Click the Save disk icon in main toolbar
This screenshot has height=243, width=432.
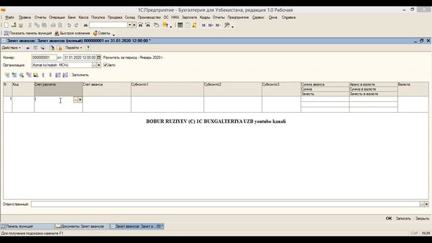click(x=21, y=25)
